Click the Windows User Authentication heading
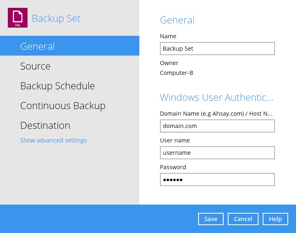Image resolution: width=296 pixels, height=233 pixels. [217, 98]
